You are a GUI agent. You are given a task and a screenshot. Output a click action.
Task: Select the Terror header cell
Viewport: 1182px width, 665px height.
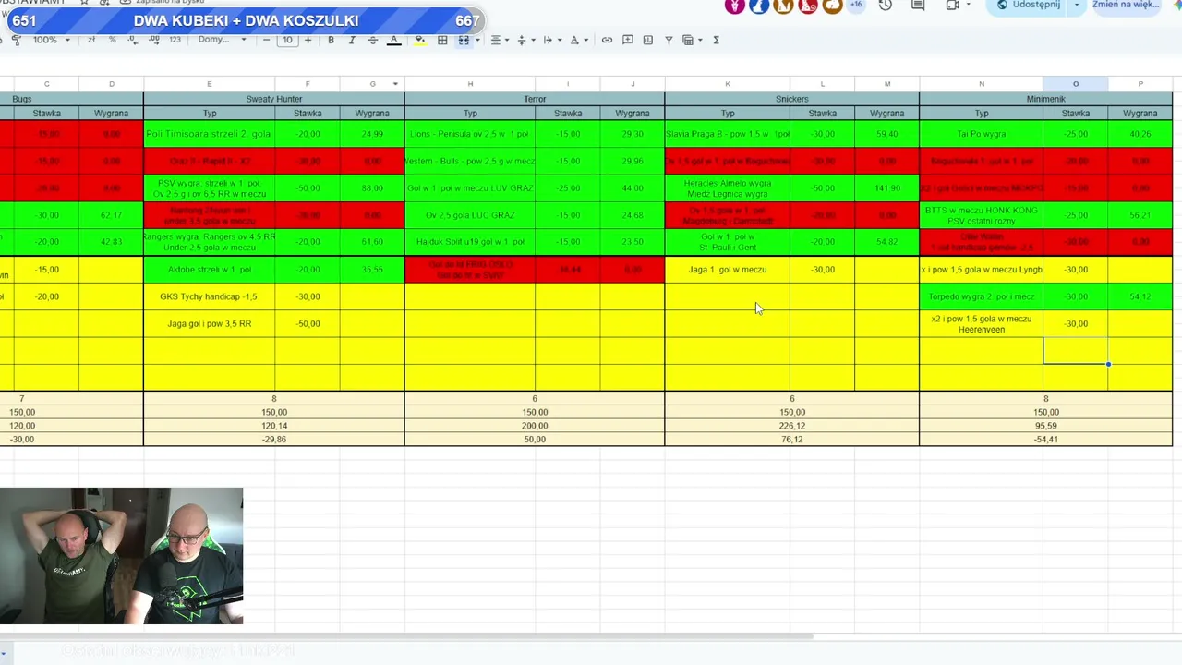tap(535, 99)
